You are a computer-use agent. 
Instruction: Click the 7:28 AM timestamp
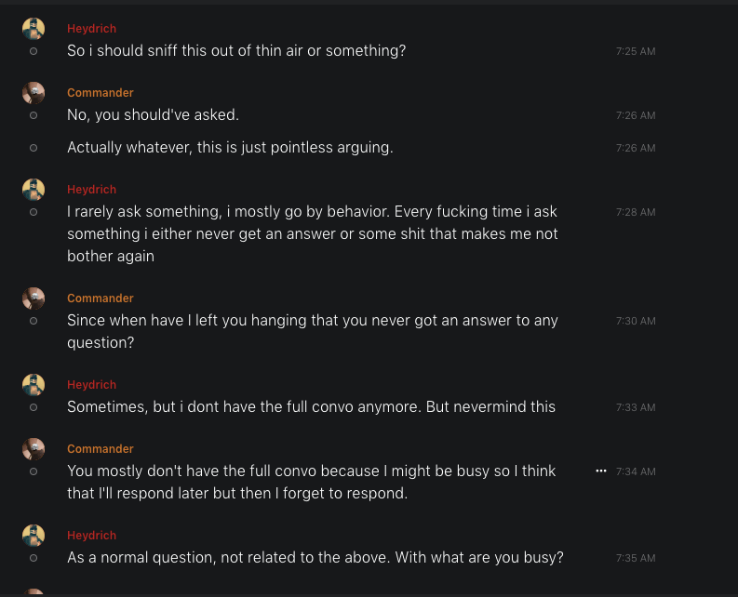(x=636, y=212)
